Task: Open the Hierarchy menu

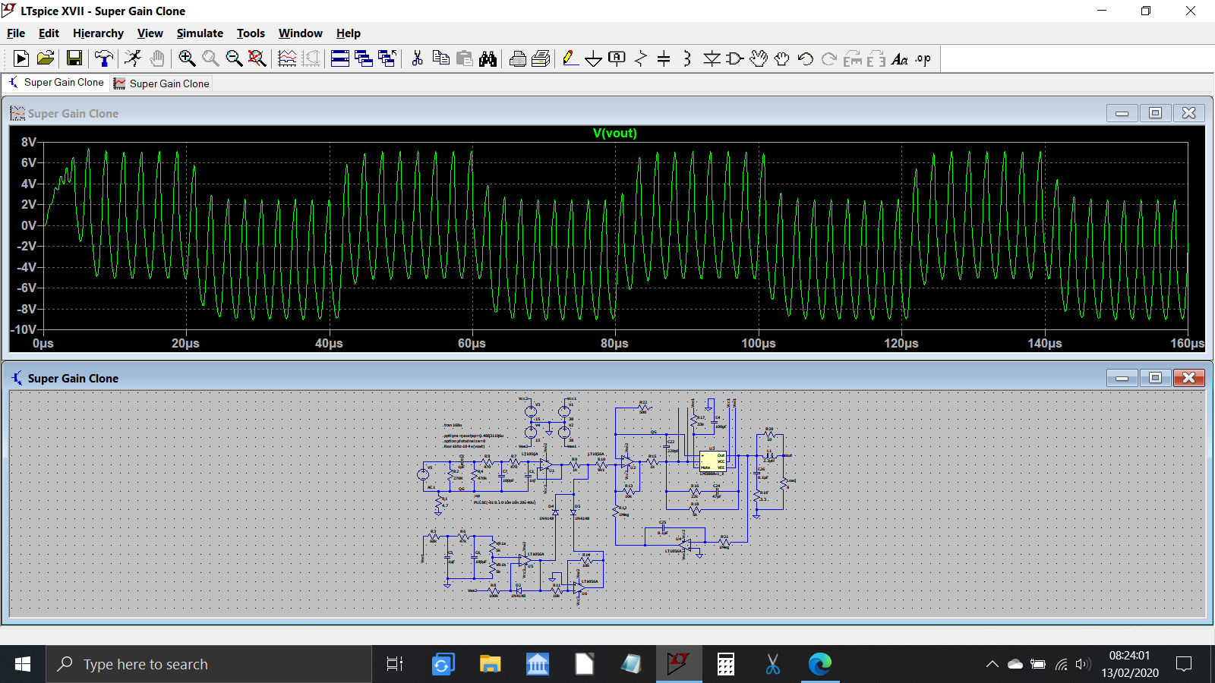Action: (98, 33)
